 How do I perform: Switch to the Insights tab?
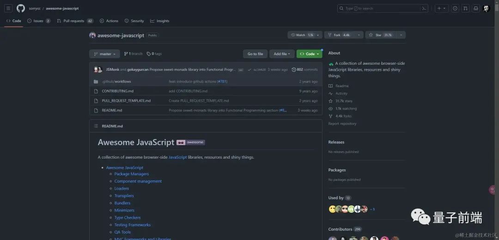(x=160, y=21)
